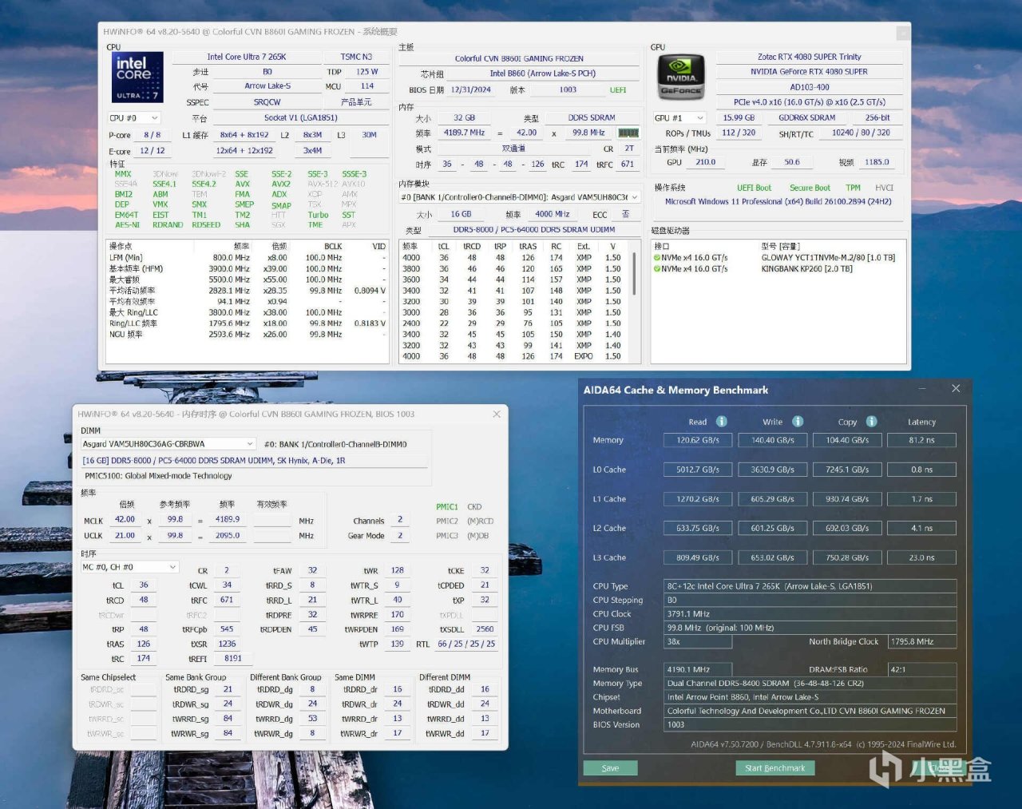Screen dimensions: 1022x809
Task: Click the BIOS date 12/31/2024 field
Action: pyautogui.click(x=470, y=90)
